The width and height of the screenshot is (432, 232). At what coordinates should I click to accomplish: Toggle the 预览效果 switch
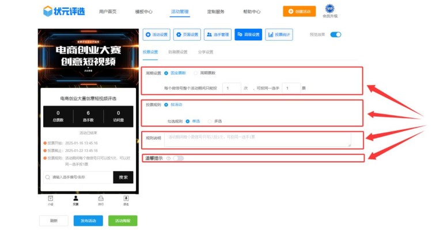[335, 34]
